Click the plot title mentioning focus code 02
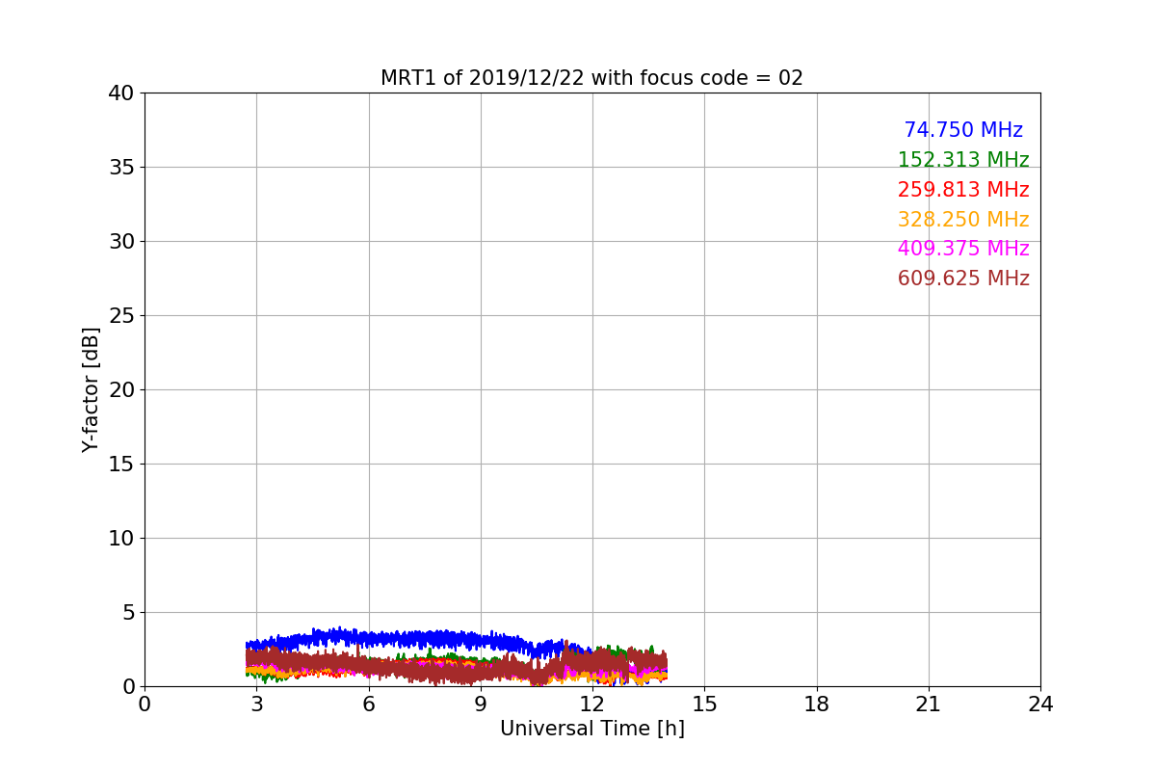This screenshot has width=1156, height=771. (x=591, y=78)
